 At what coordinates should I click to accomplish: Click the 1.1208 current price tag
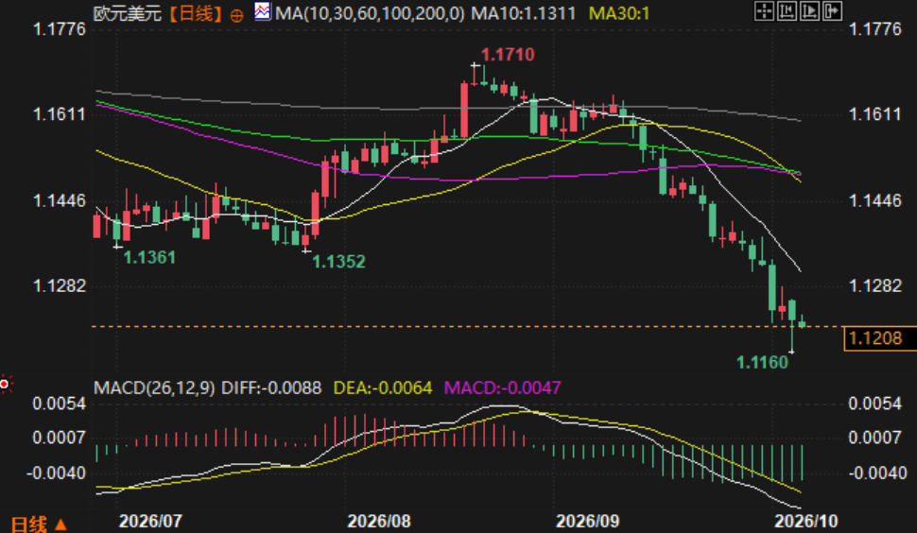[x=879, y=338]
